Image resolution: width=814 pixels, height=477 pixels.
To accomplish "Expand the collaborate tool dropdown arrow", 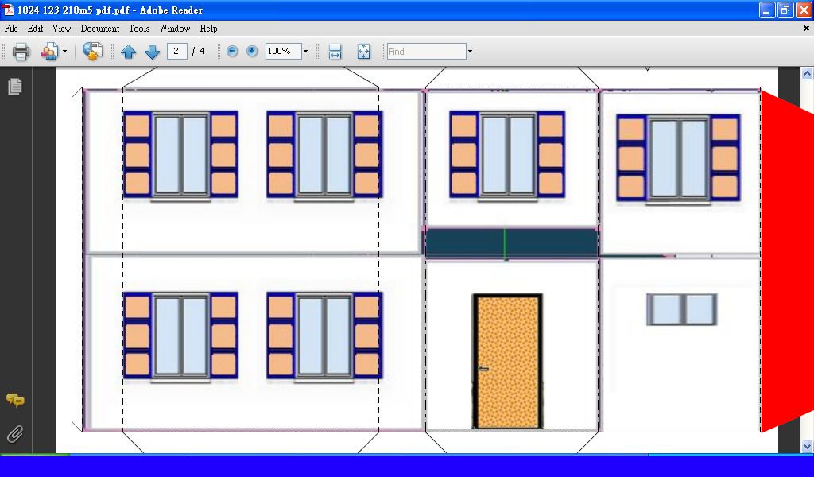I will (65, 52).
